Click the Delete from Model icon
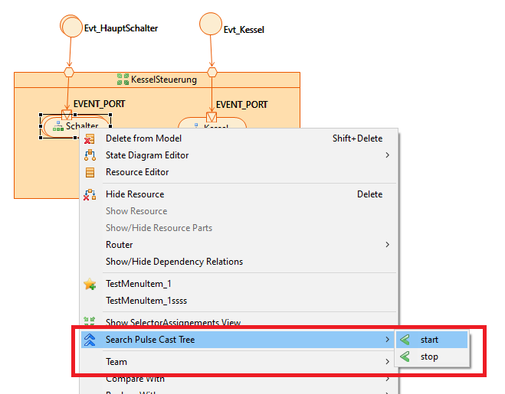 (x=90, y=138)
